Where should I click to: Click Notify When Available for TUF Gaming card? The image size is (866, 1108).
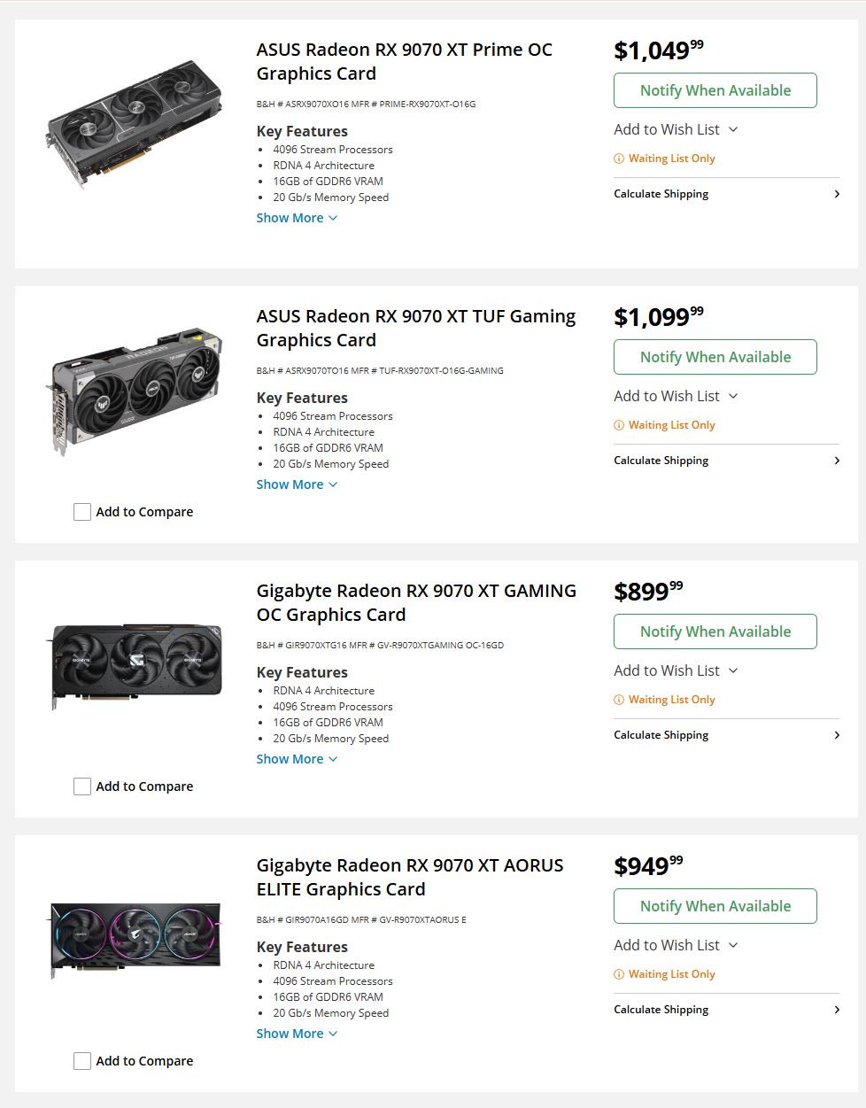(x=715, y=356)
